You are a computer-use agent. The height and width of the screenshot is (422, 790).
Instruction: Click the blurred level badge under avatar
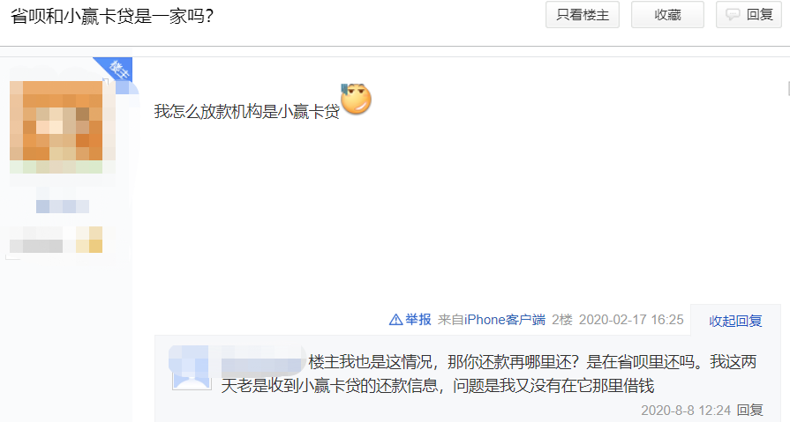tap(56, 240)
